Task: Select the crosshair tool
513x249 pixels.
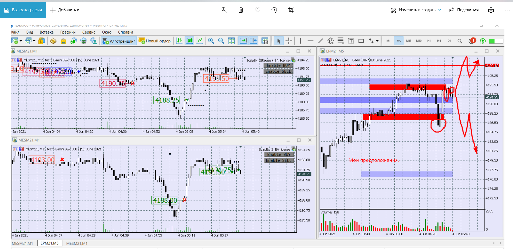Action: (289, 41)
